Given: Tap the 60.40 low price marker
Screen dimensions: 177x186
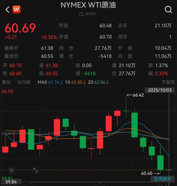Looking at the screenshot, I should pyautogui.click(x=150, y=173).
